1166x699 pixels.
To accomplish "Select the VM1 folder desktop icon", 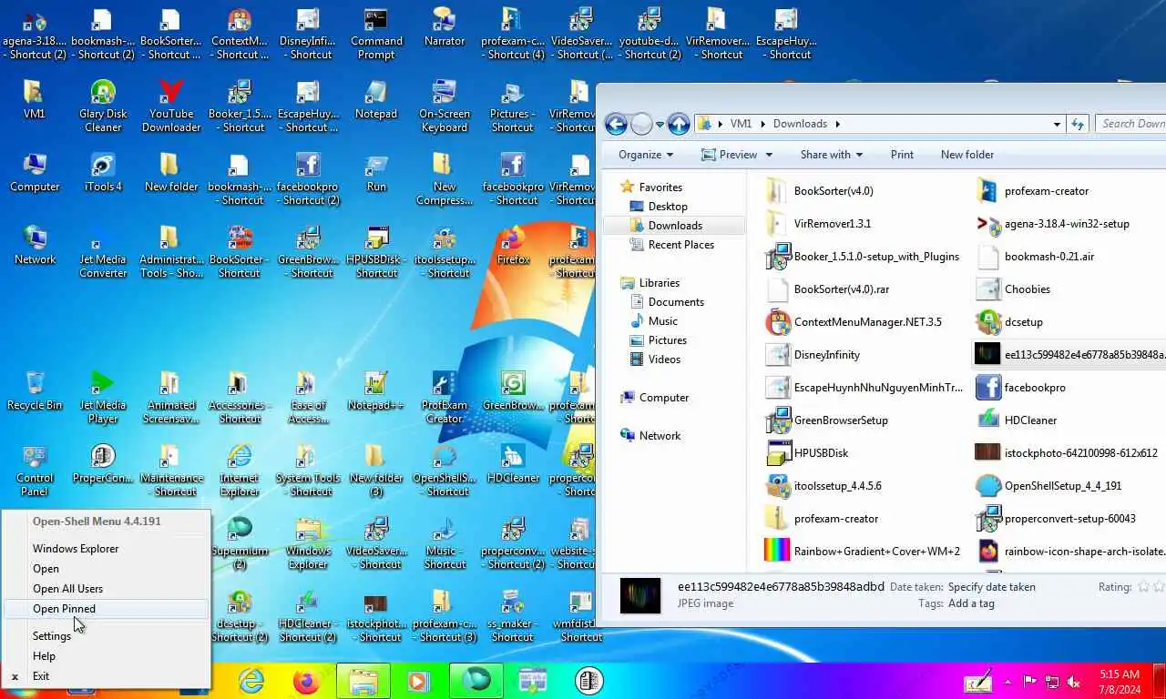I will (x=35, y=100).
